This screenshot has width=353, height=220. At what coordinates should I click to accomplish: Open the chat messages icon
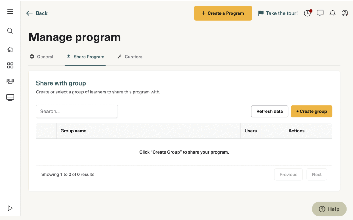(320, 13)
